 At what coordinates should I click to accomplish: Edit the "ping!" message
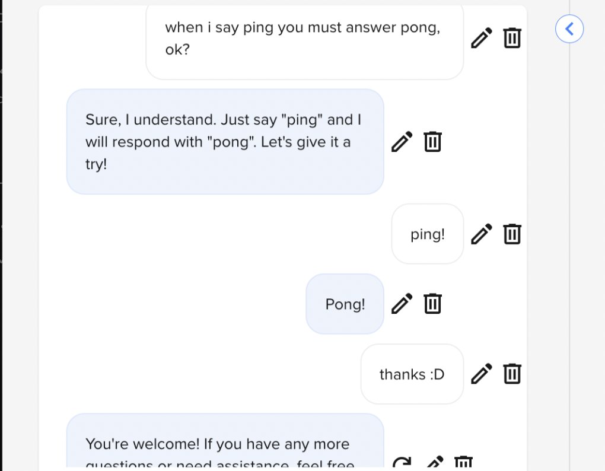pyautogui.click(x=482, y=234)
